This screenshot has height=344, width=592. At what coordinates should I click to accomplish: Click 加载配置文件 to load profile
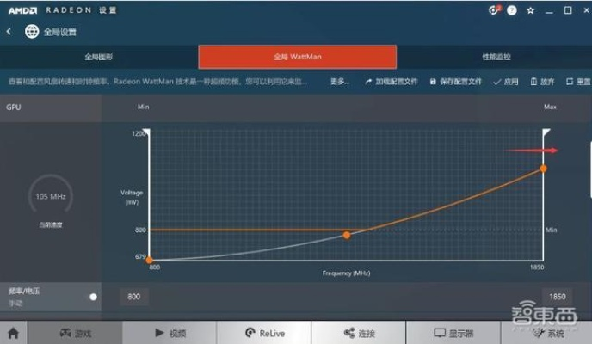tap(392, 82)
